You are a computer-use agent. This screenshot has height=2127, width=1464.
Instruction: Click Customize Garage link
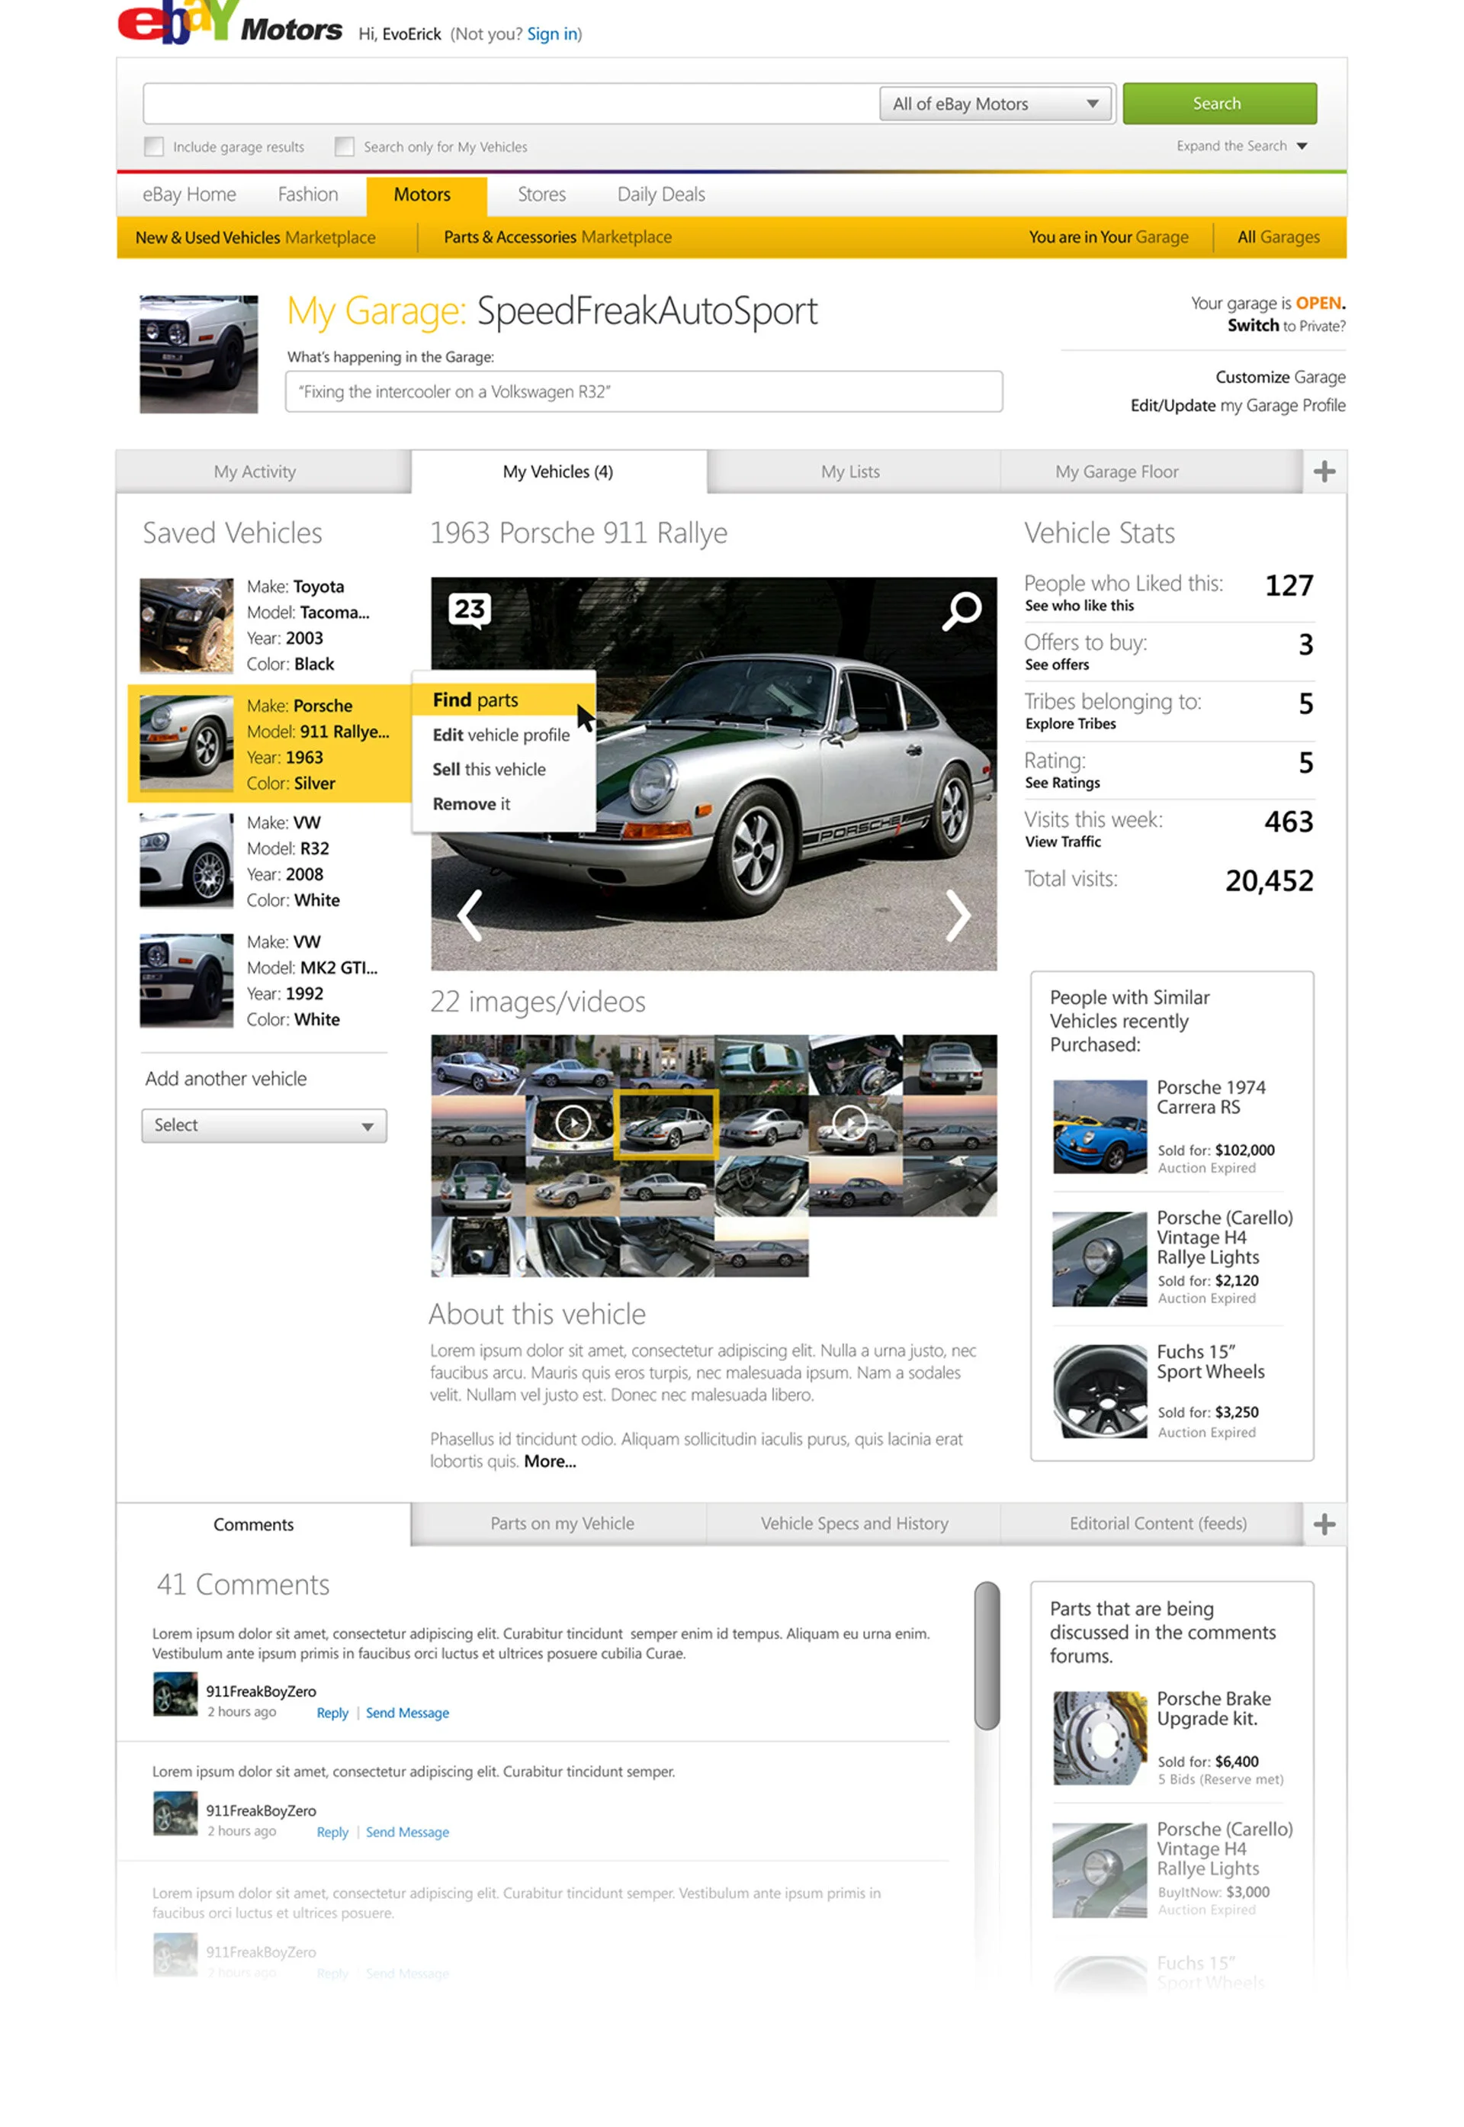(x=1280, y=377)
